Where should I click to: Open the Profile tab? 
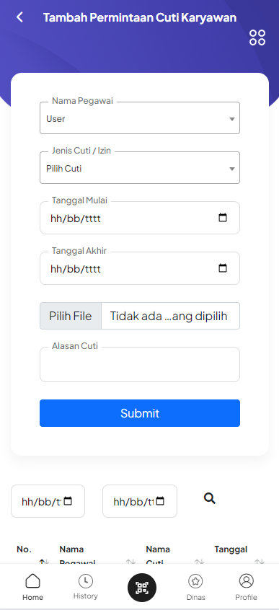pyautogui.click(x=247, y=588)
